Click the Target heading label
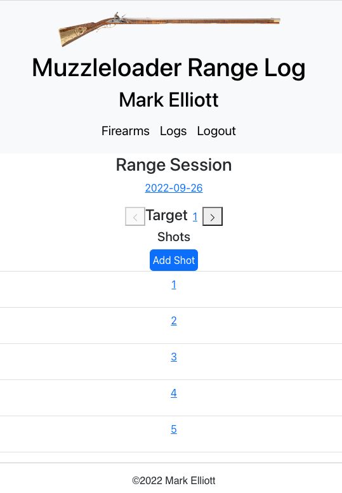The width and height of the screenshot is (342, 493). (x=167, y=215)
